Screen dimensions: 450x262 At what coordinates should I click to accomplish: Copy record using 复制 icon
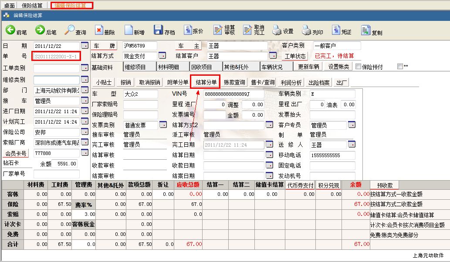click(365, 30)
